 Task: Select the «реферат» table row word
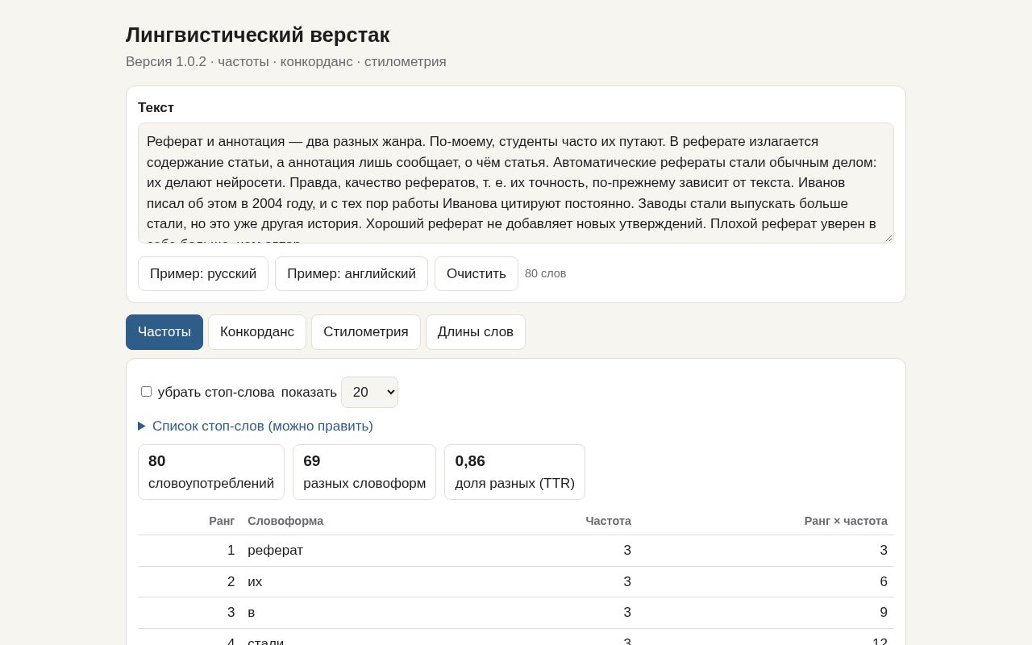[x=276, y=550]
